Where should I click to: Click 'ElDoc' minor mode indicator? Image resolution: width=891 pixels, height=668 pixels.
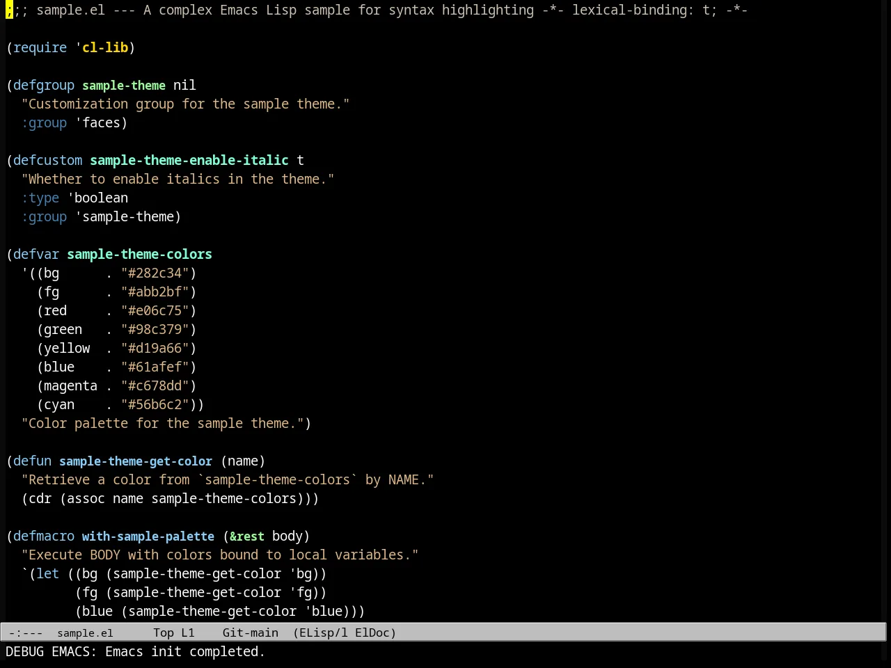click(x=372, y=633)
